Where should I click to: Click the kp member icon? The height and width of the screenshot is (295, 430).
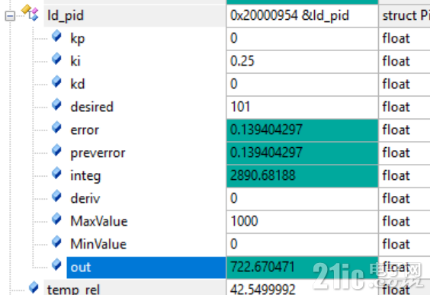[56, 36]
